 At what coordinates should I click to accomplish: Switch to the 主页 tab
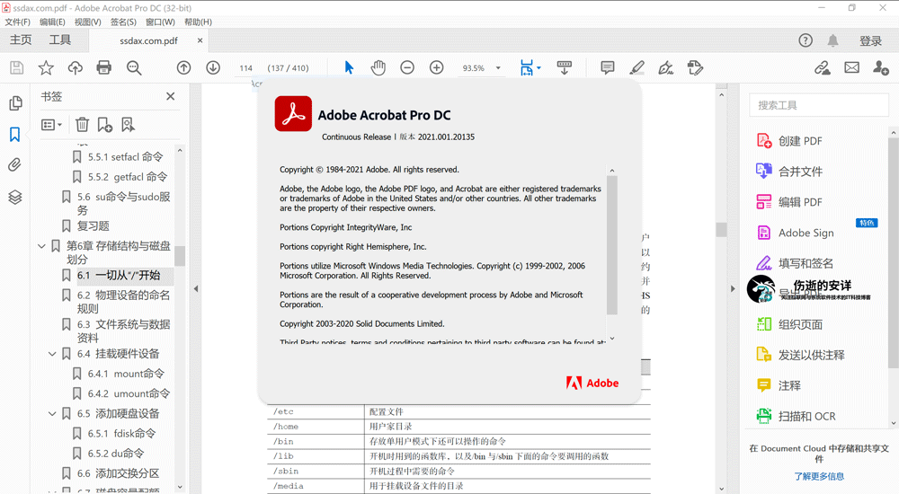pos(21,40)
